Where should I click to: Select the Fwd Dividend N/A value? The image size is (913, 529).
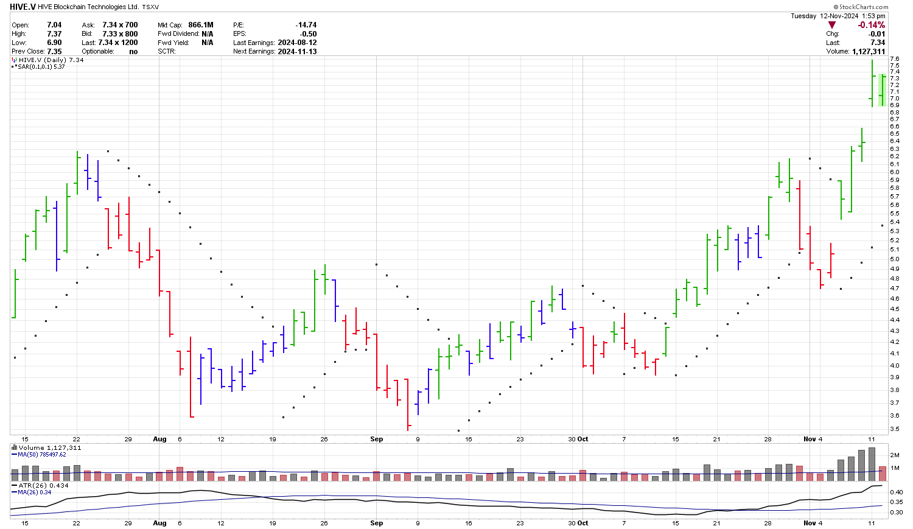tap(207, 34)
